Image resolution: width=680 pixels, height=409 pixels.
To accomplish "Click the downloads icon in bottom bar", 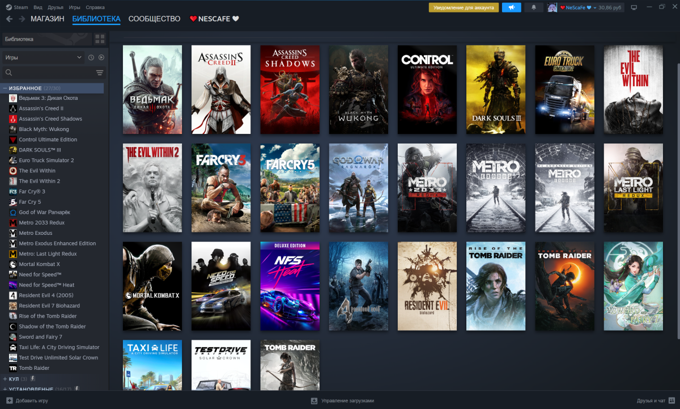I will [x=314, y=400].
